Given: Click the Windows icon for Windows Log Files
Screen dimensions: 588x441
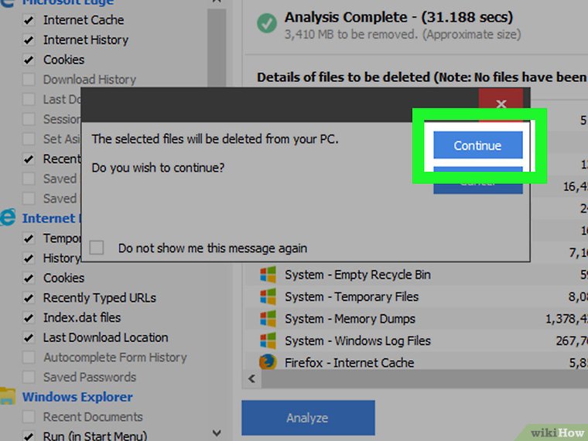Looking at the screenshot, I should tap(268, 340).
